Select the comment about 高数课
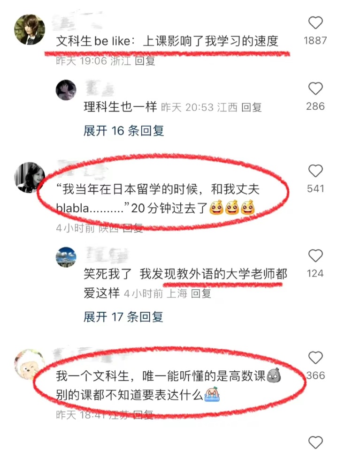 coord(169,385)
